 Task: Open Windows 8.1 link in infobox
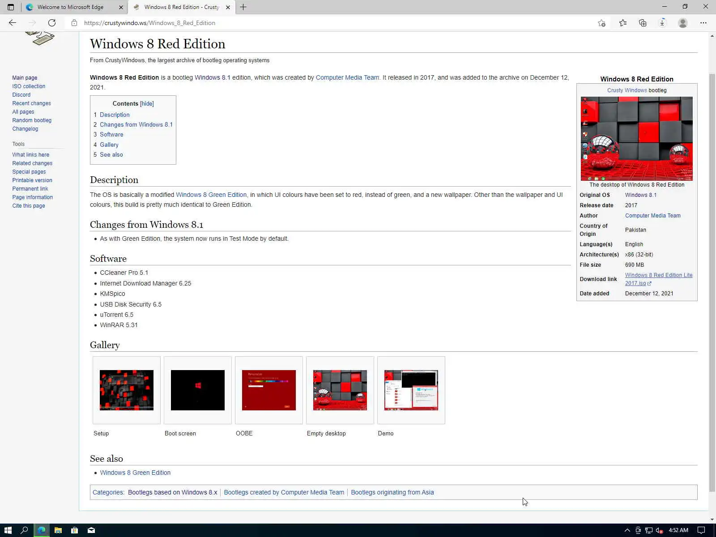[x=641, y=195]
